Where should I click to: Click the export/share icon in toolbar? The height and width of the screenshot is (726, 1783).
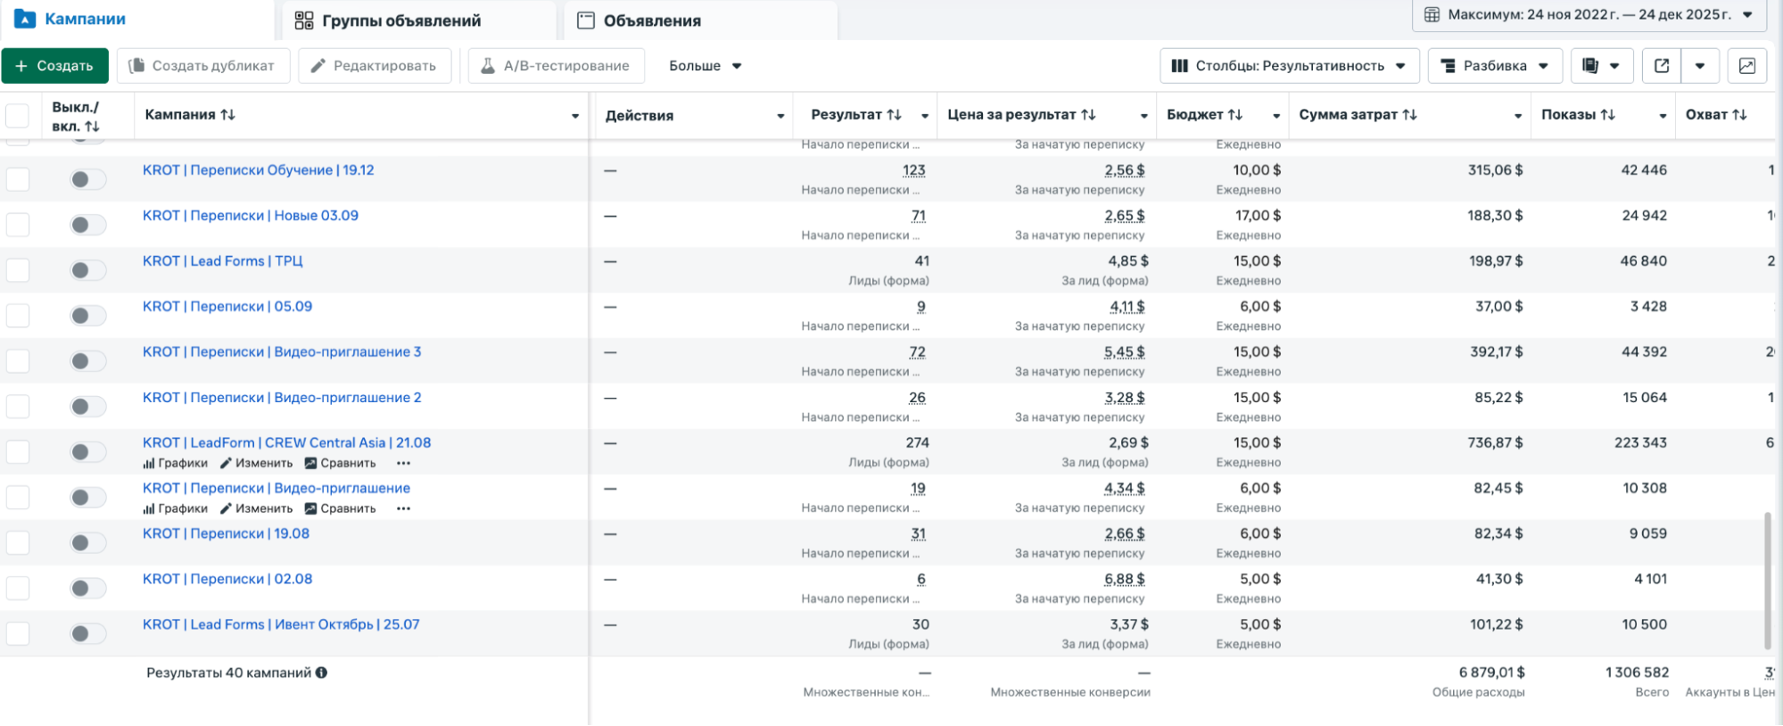tap(1661, 66)
